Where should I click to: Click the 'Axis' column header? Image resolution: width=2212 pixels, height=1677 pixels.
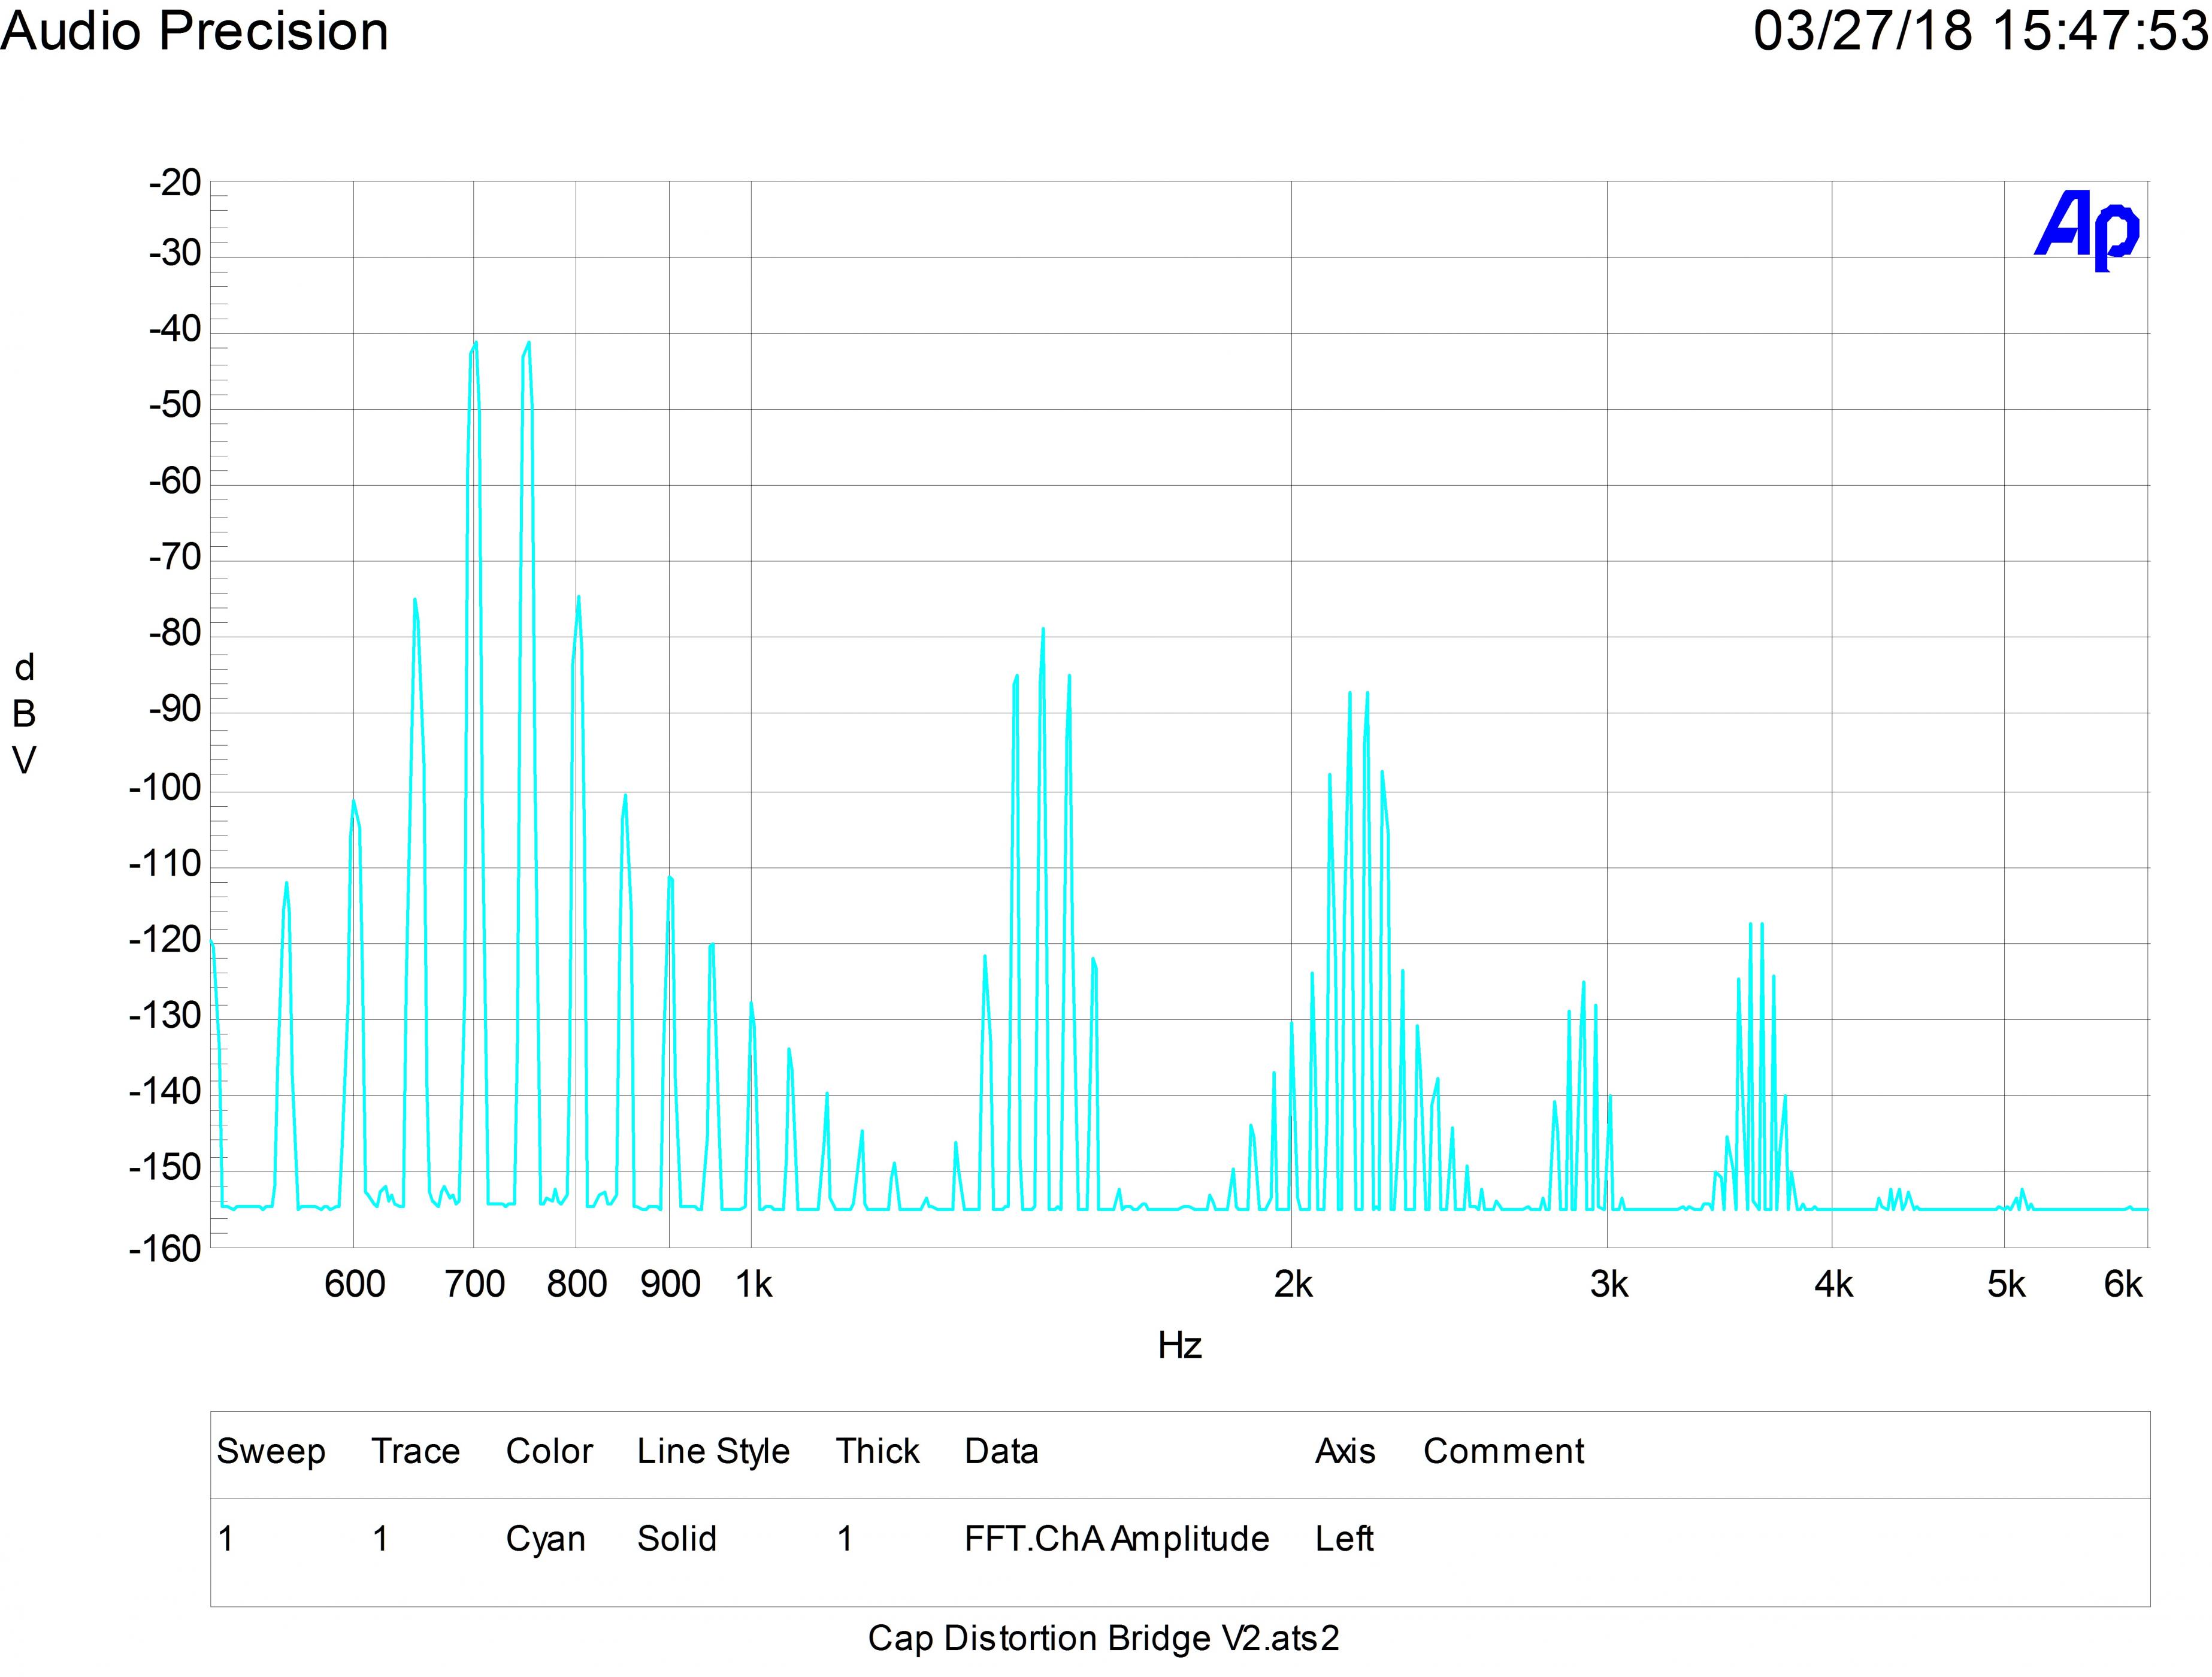point(1345,1452)
